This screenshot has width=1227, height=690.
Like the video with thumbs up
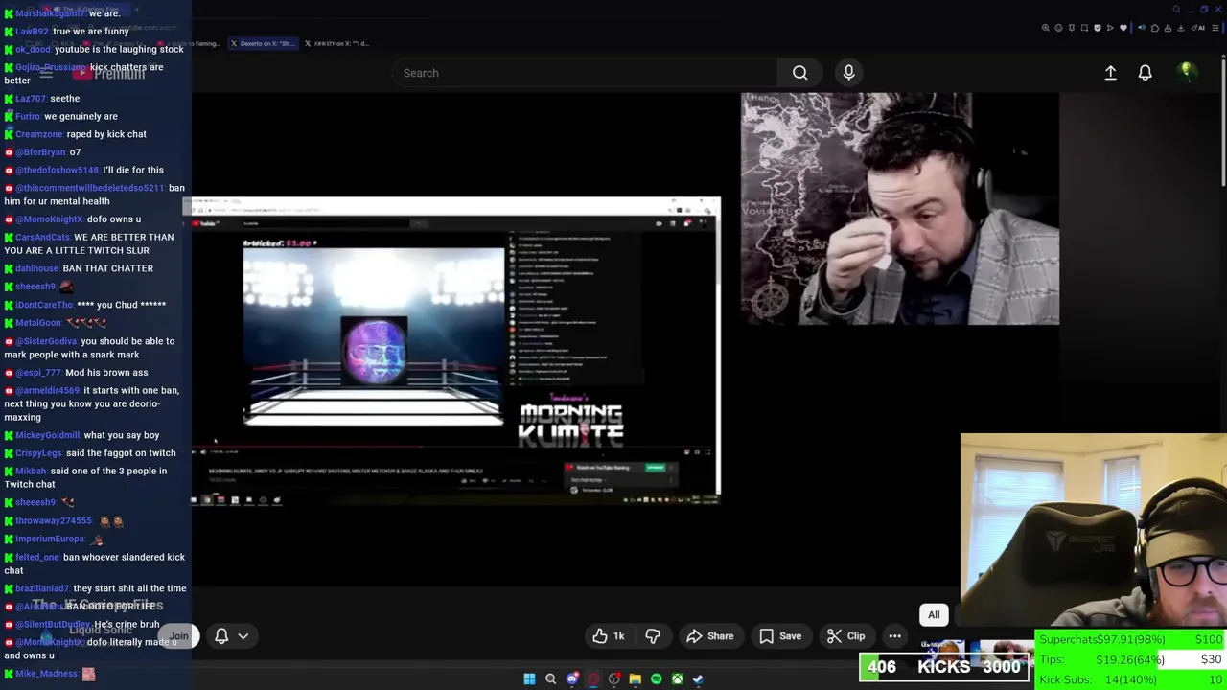(x=609, y=636)
